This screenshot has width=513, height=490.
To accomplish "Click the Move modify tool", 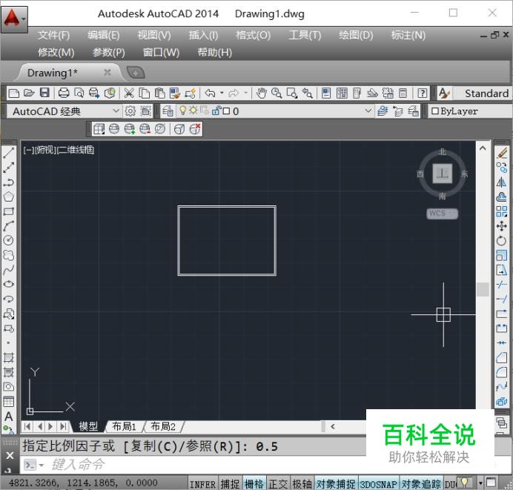I will tap(502, 226).
